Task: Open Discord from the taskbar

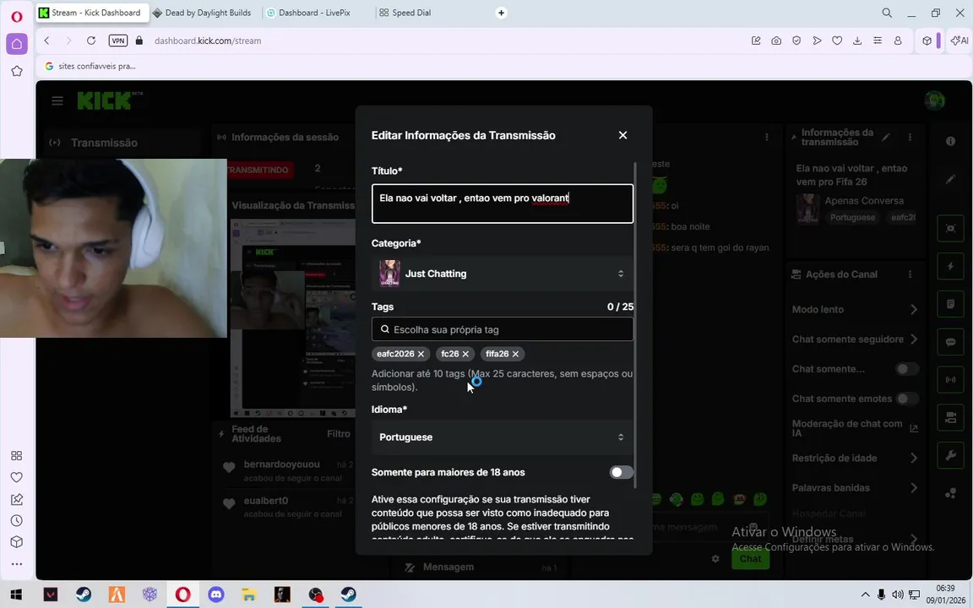Action: (x=216, y=594)
